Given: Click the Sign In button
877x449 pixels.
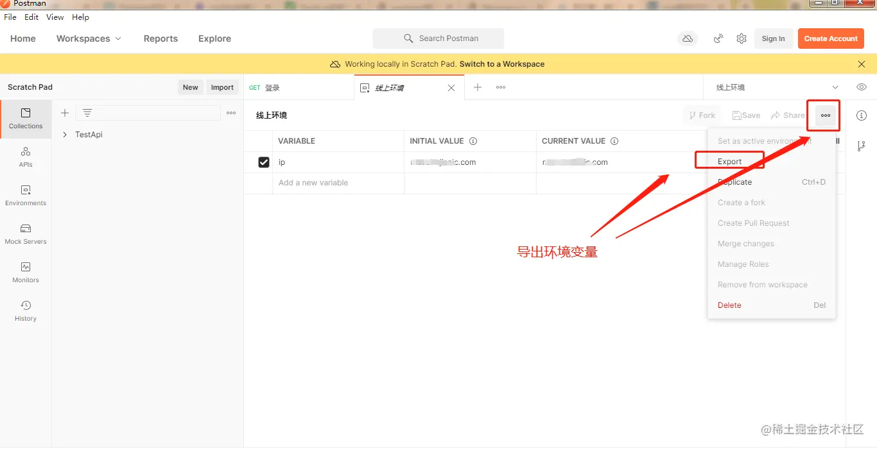Looking at the screenshot, I should pos(773,38).
